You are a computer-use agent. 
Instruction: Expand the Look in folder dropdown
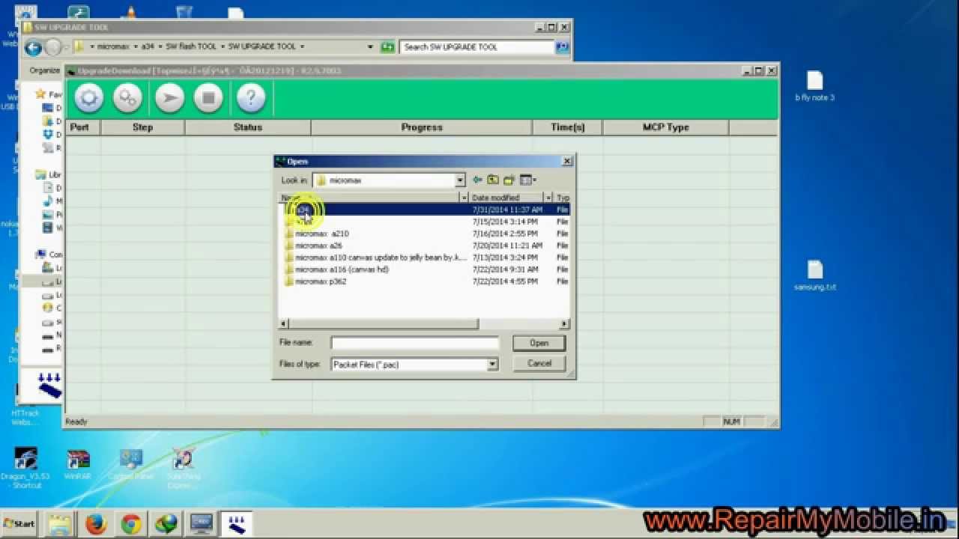(x=460, y=180)
